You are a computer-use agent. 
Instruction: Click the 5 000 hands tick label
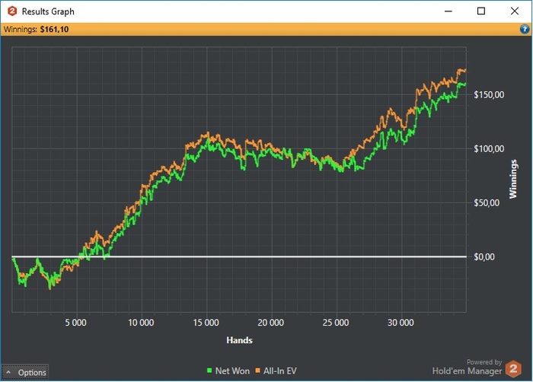pyautogui.click(x=76, y=323)
